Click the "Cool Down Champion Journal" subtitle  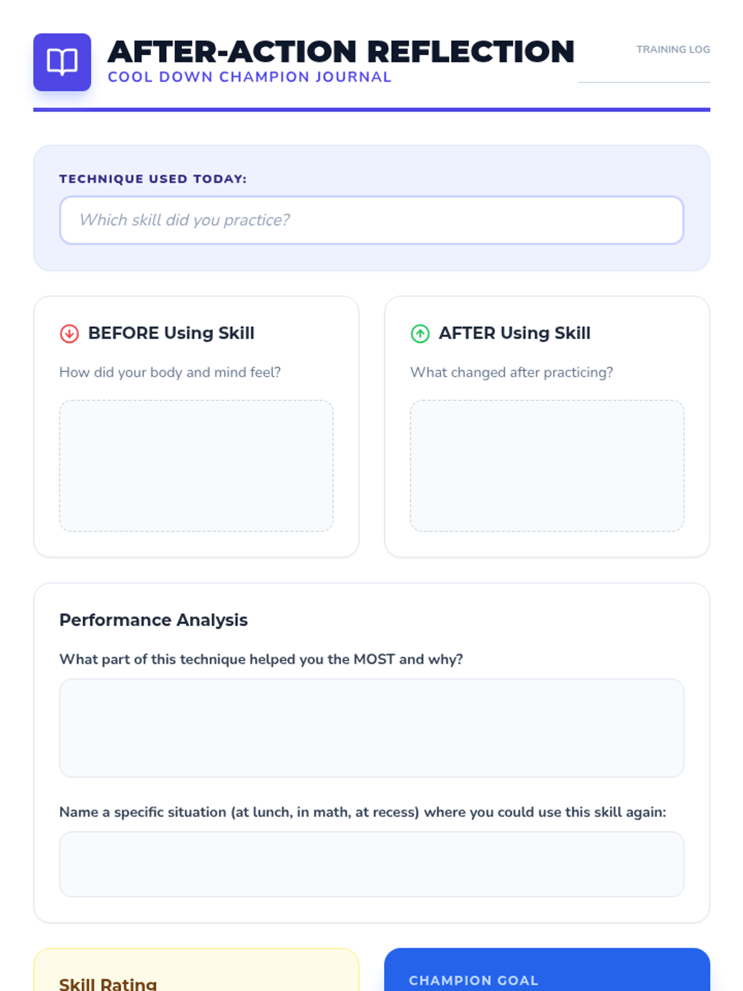(x=250, y=77)
